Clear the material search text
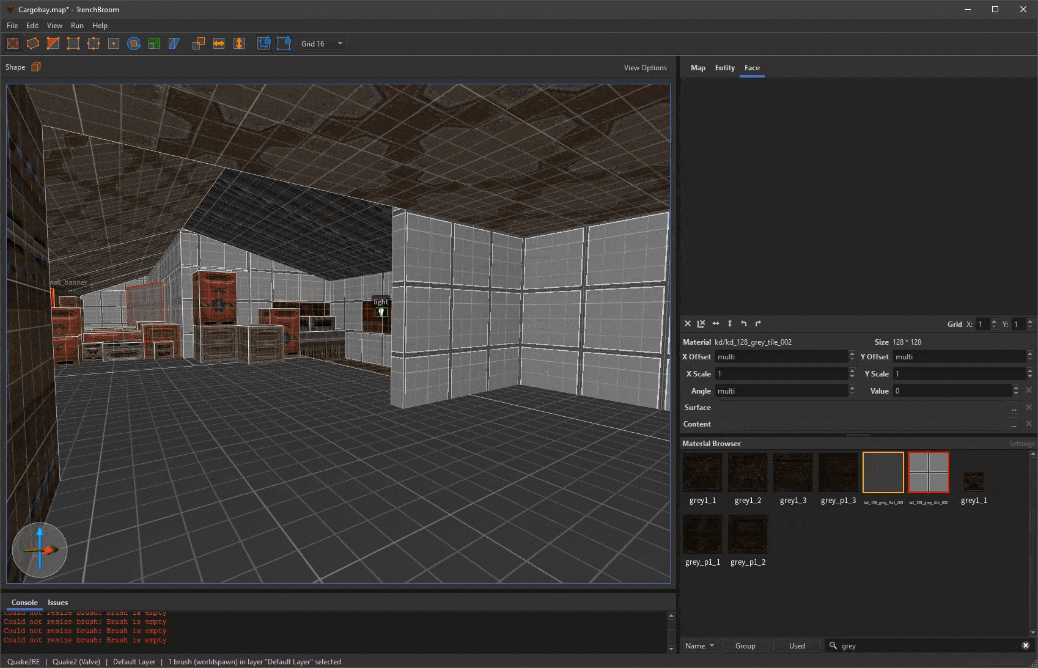This screenshot has height=668, width=1038. coord(1026,645)
